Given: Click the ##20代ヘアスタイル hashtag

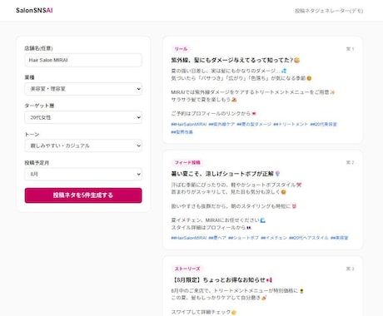Looking at the screenshot, I should click(x=308, y=238).
